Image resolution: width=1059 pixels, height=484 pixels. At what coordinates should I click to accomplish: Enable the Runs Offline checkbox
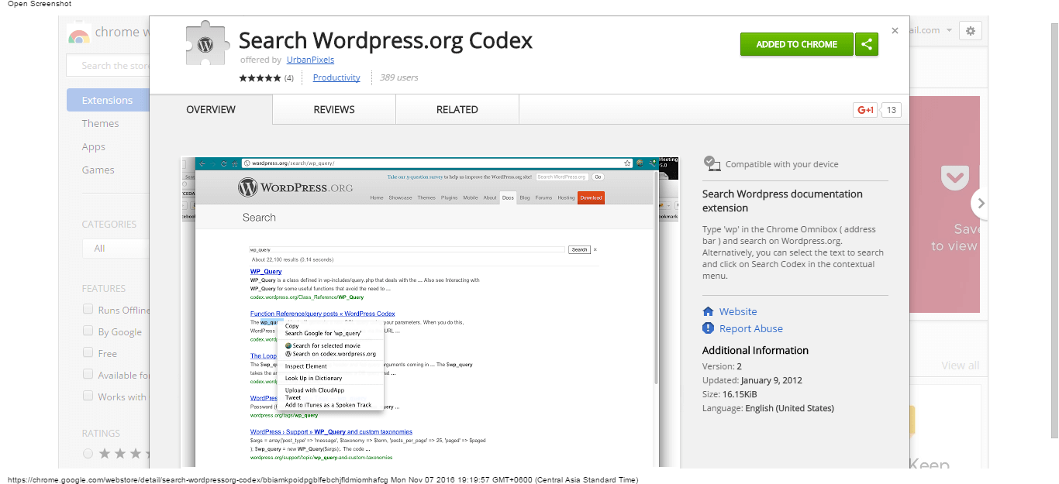pyautogui.click(x=88, y=310)
